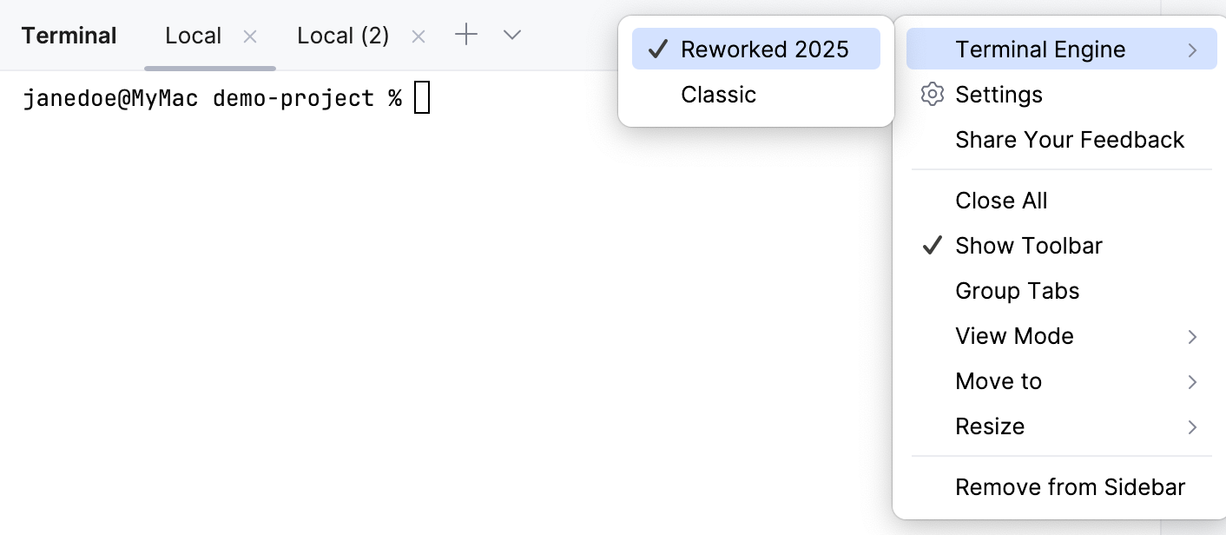
Task: Switch to the Local (2) tab
Action: 343,36
